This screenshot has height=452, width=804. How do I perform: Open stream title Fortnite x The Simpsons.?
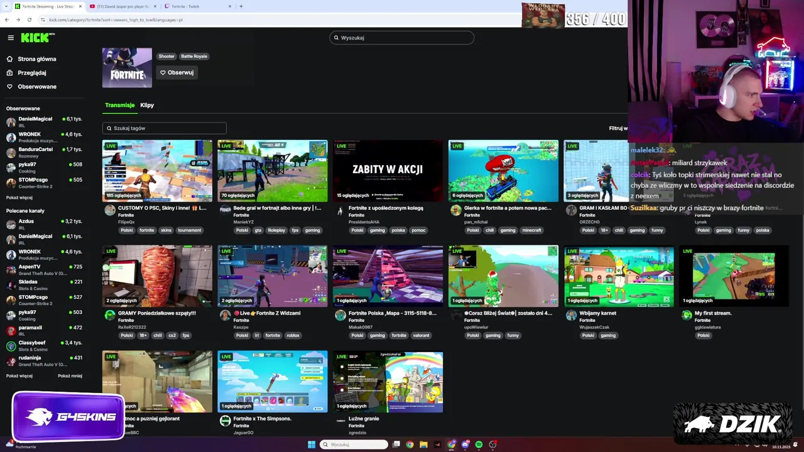pos(263,418)
